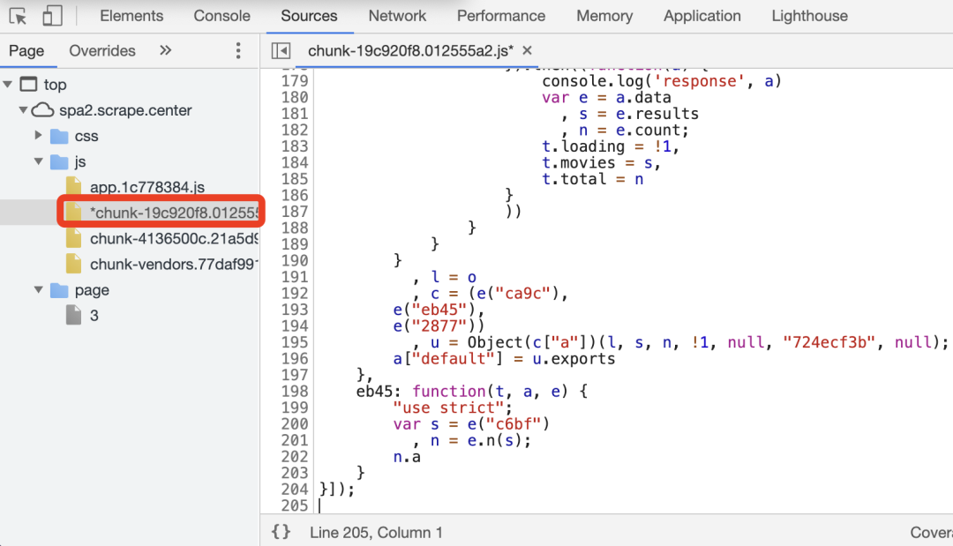Screen dimensions: 953x546
Task: Collapse the js folder arrow
Action: click(x=38, y=161)
